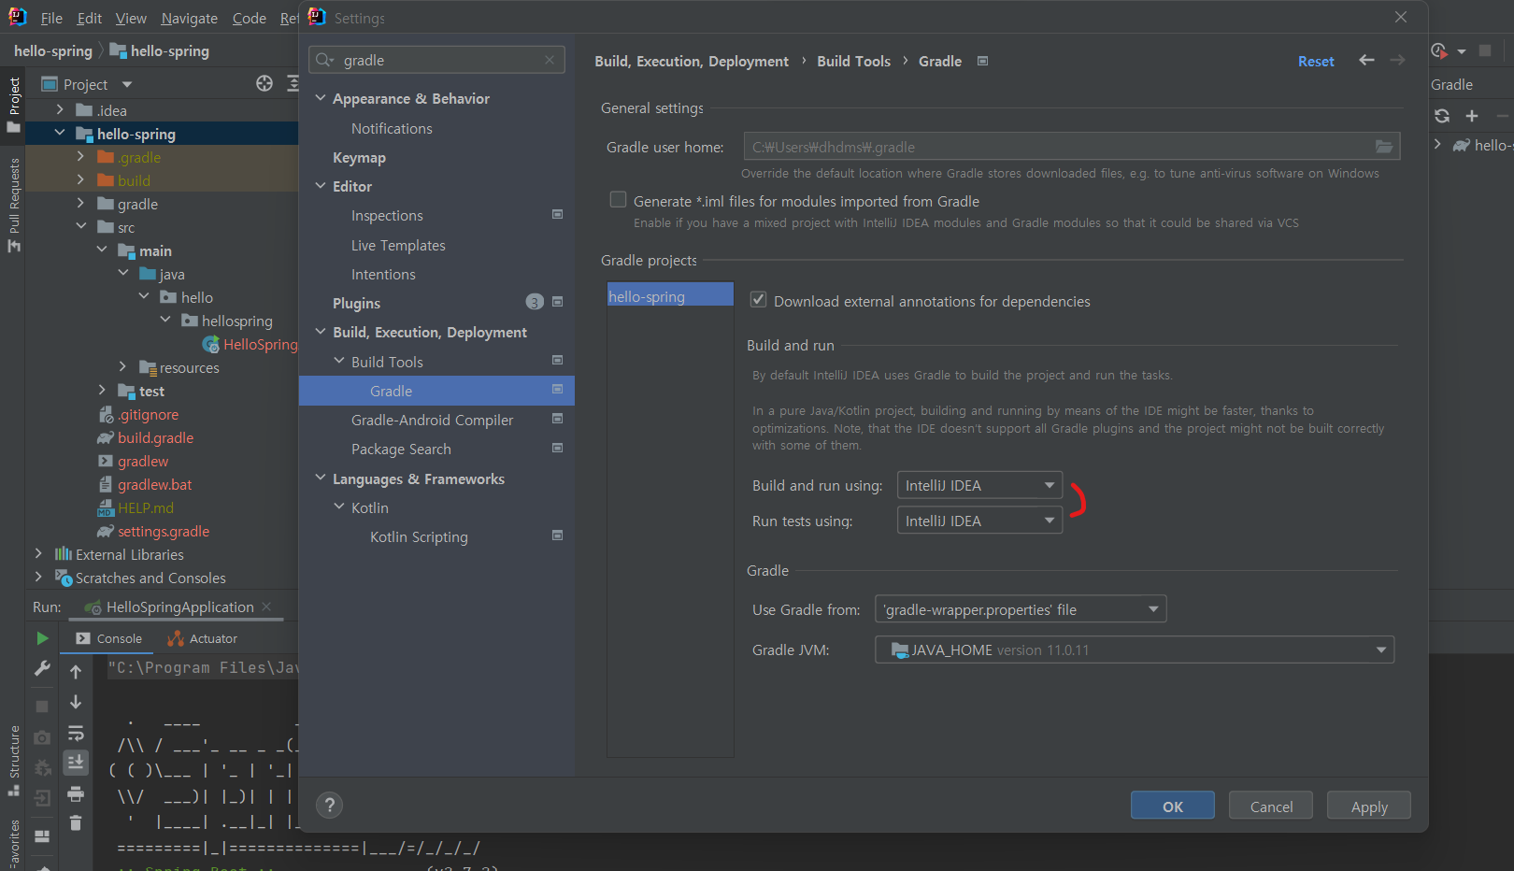Collapse the Editor settings node
The width and height of the screenshot is (1514, 871).
(x=321, y=186)
